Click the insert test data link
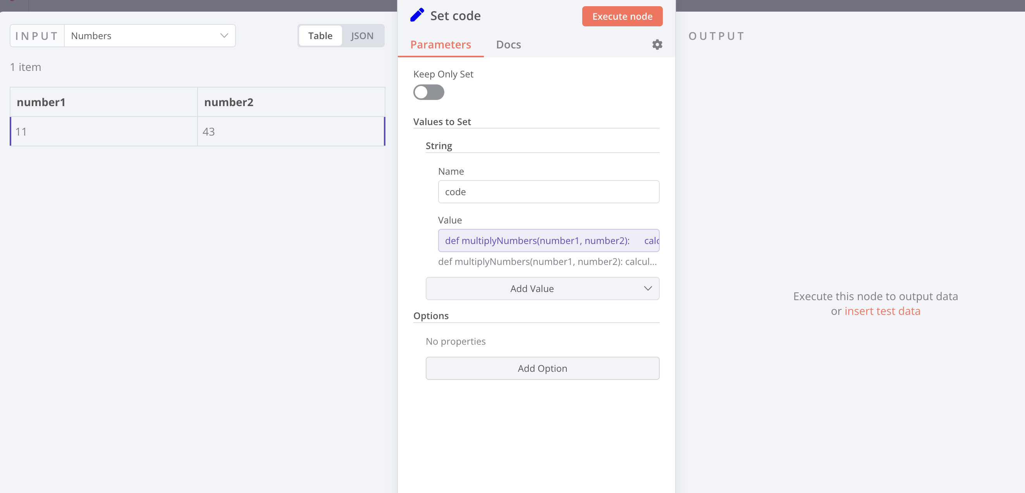Viewport: 1025px width, 493px height. pos(882,311)
